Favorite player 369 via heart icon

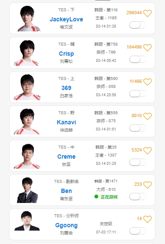coord(147,82)
